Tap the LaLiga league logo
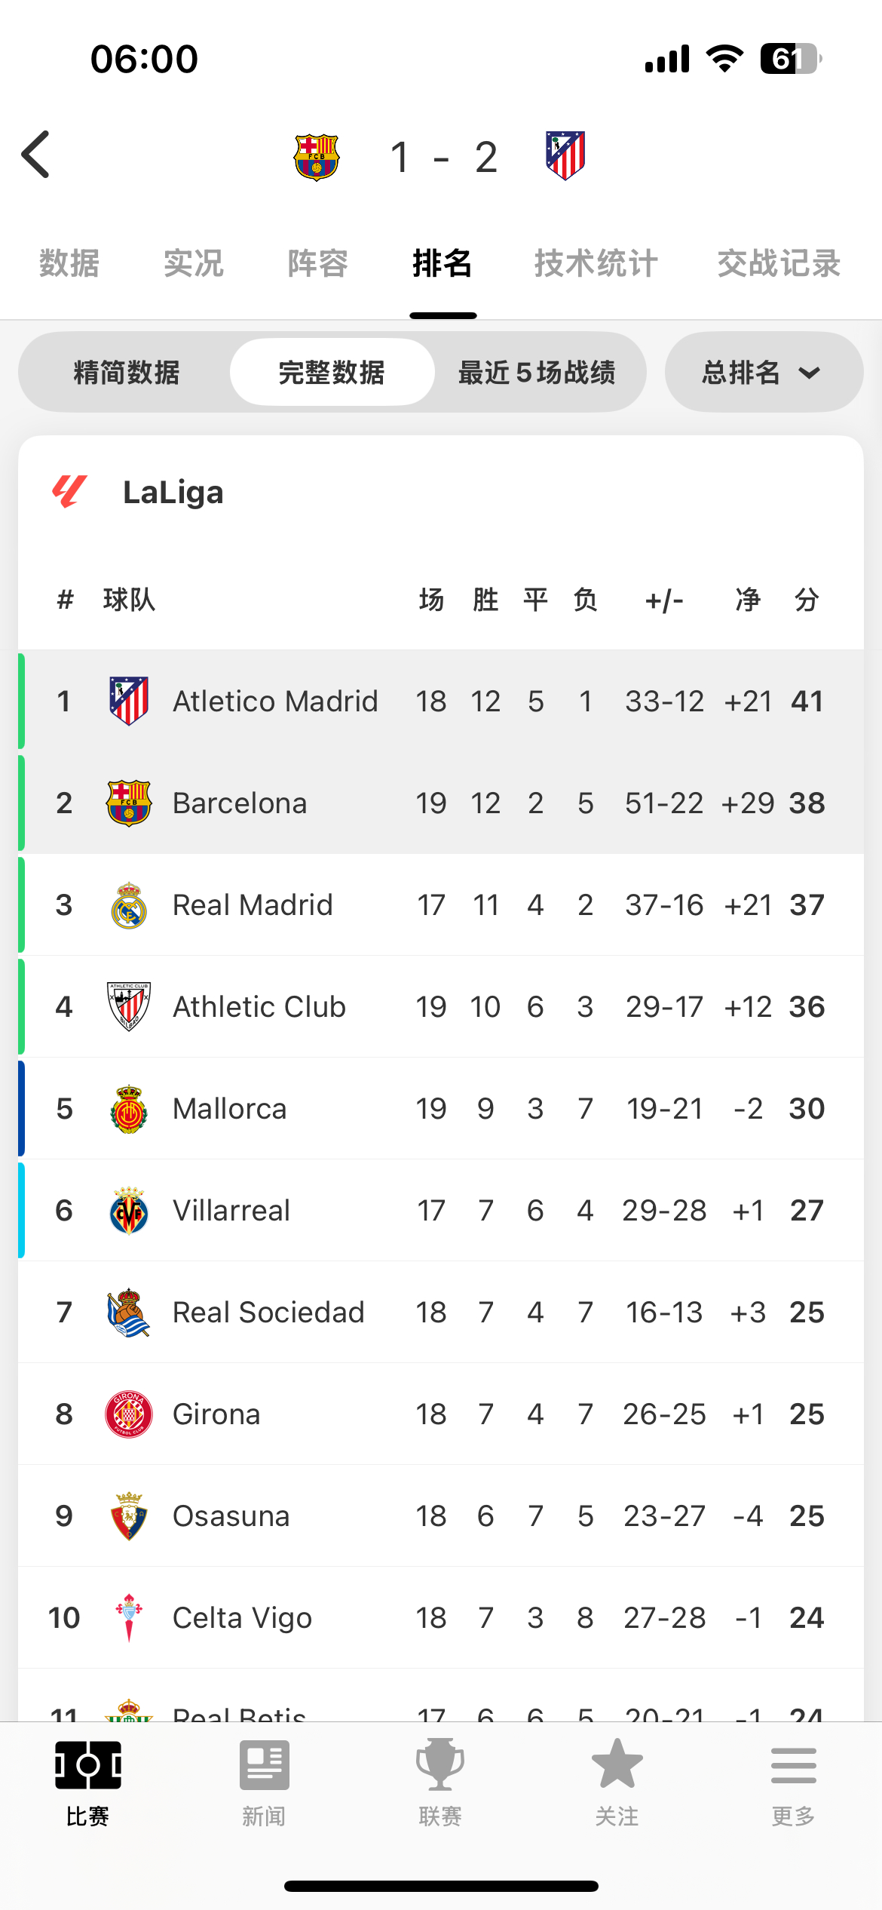Viewport: 882px width, 1910px height. click(x=69, y=492)
